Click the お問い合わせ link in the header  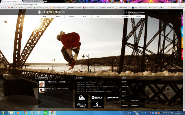tap(134, 12)
